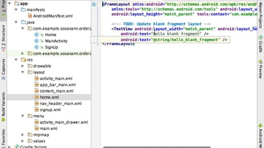
Task: Open nav_header_main.xml layout
Action: tap(61, 103)
